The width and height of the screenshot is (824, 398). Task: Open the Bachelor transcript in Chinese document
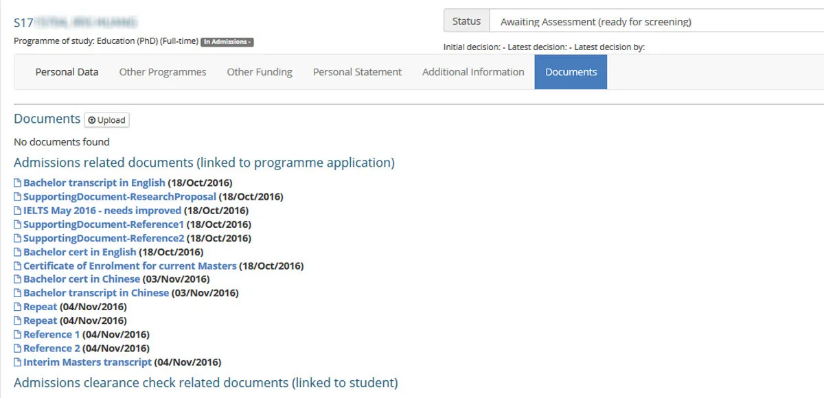point(95,292)
